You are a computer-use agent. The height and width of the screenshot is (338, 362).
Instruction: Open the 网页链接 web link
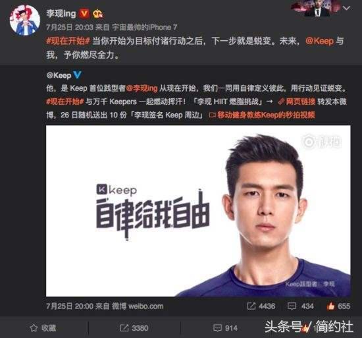click(297, 101)
